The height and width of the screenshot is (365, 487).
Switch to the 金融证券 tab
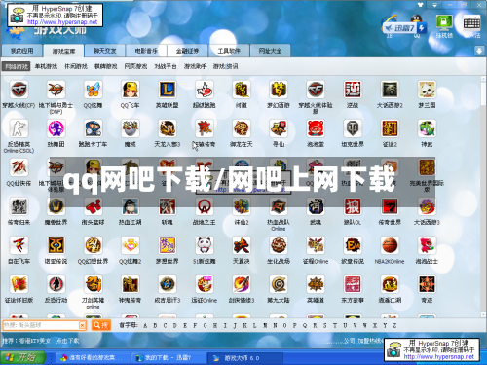pyautogui.click(x=187, y=51)
